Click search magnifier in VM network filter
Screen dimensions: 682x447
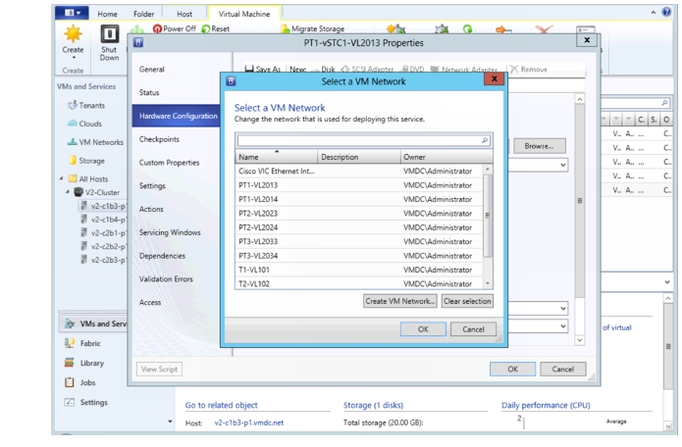click(485, 140)
